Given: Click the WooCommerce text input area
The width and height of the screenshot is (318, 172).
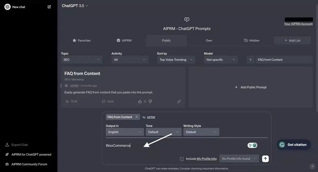Looking at the screenshot, I should [x=175, y=146].
